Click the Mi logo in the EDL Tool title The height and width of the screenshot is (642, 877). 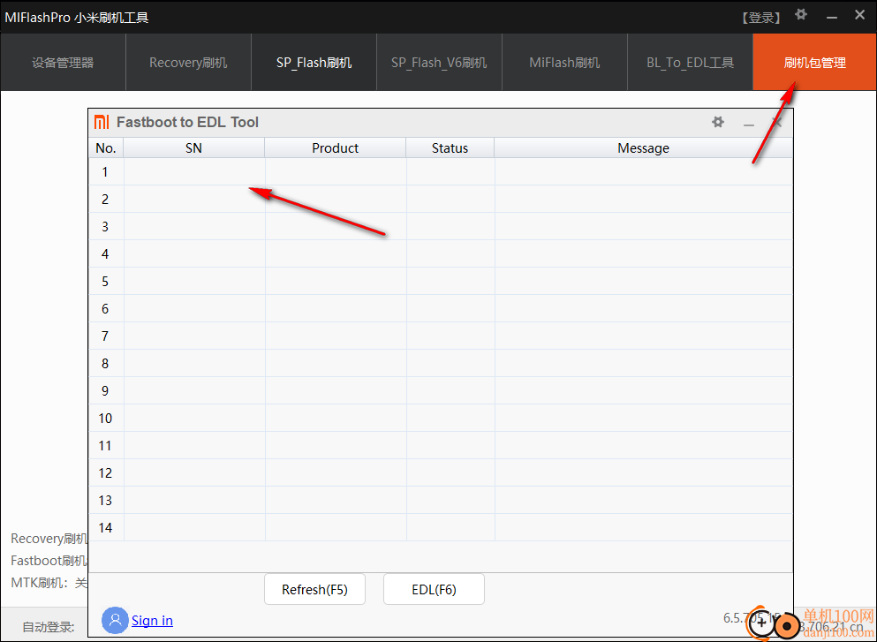pos(102,122)
